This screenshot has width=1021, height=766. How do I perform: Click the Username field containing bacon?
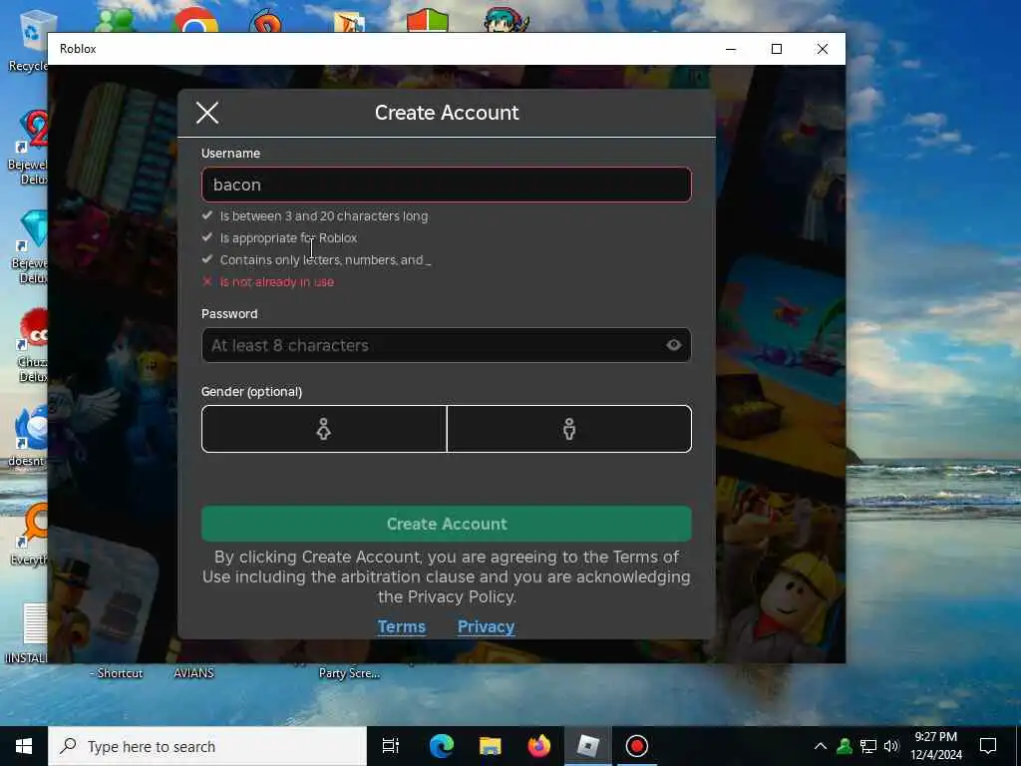click(x=446, y=185)
